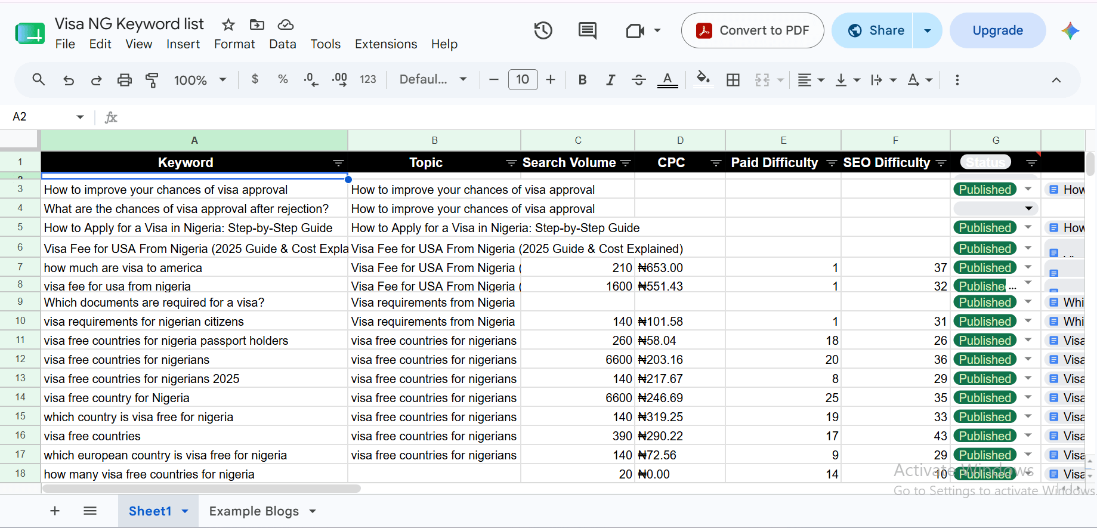Click the Upgrade button
Viewport: 1097px width, 528px height.
[x=997, y=30]
